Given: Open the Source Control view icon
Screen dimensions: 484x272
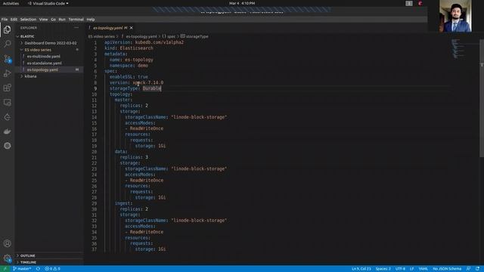Looking at the screenshot, I should [7, 59].
